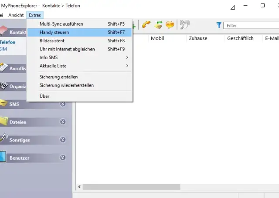Open the SMS sidebar section
This screenshot has height=198, width=279.
coord(34,104)
